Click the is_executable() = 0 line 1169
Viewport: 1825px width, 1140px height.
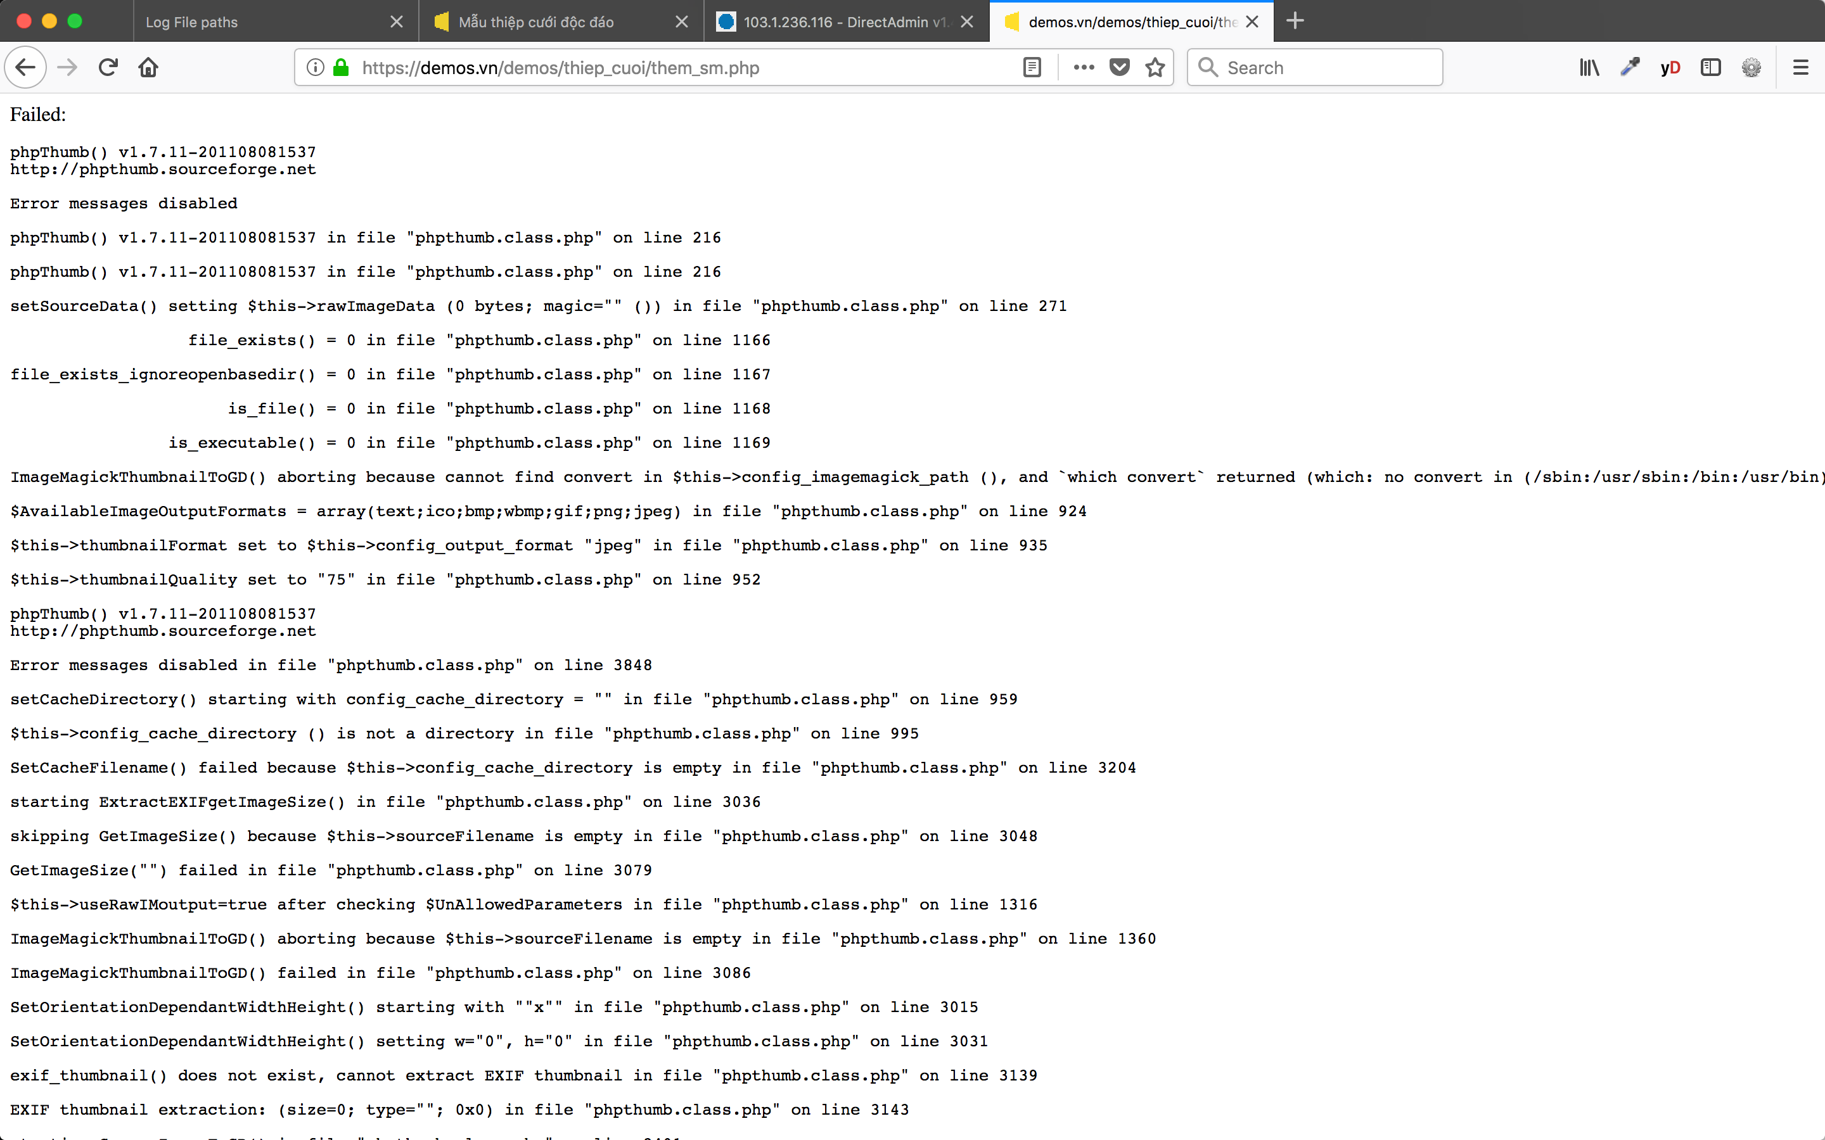point(469,443)
